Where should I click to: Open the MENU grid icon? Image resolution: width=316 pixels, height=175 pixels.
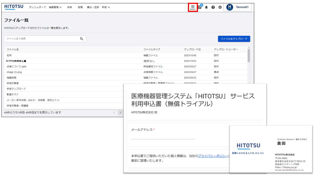193,7
